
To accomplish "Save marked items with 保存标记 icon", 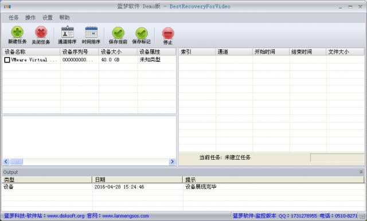I will (142, 33).
